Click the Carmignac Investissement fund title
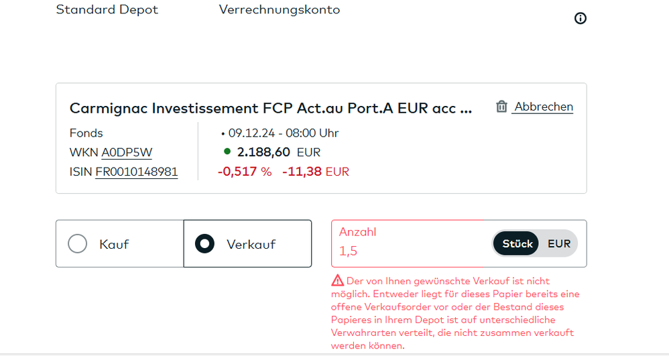The height and width of the screenshot is (356, 669). click(x=271, y=109)
